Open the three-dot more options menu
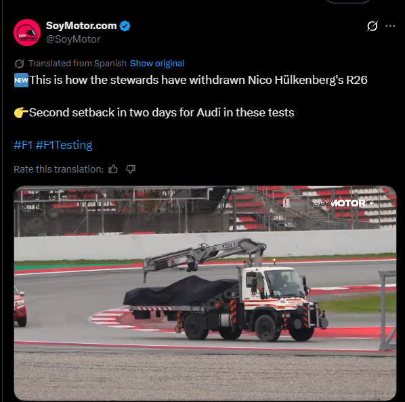Viewport: 405px width, 402px height. [x=390, y=26]
